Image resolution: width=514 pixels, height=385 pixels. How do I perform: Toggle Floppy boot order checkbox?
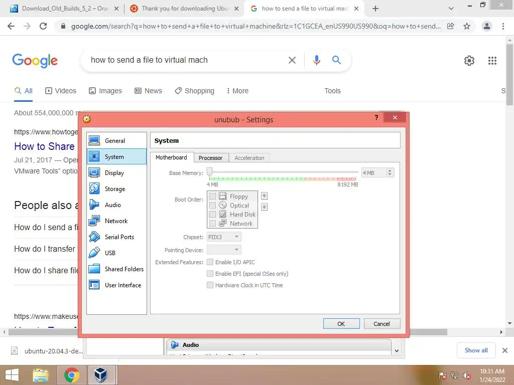click(x=212, y=196)
